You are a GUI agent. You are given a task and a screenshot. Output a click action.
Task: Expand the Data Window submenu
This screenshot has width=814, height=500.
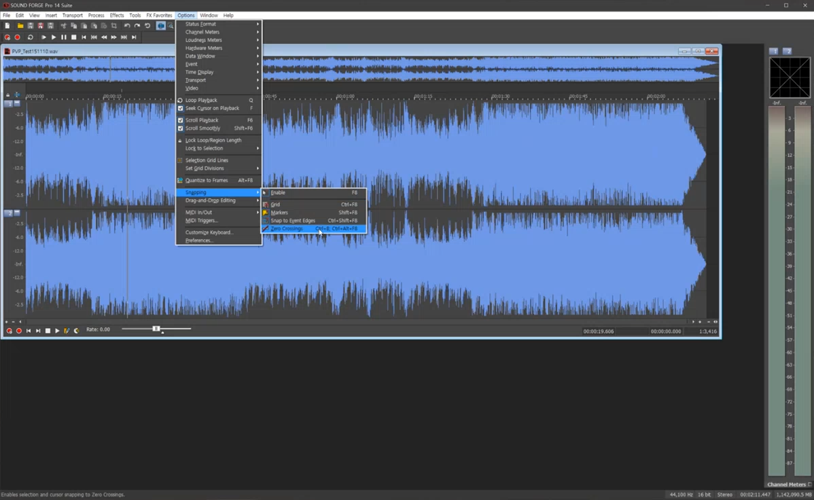click(x=218, y=56)
